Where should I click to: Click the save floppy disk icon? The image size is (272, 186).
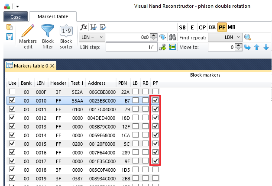[x=10, y=36]
